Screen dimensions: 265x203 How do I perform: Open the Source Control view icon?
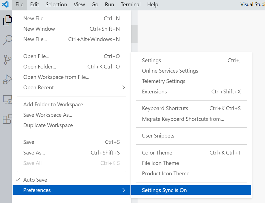[x=7, y=59]
